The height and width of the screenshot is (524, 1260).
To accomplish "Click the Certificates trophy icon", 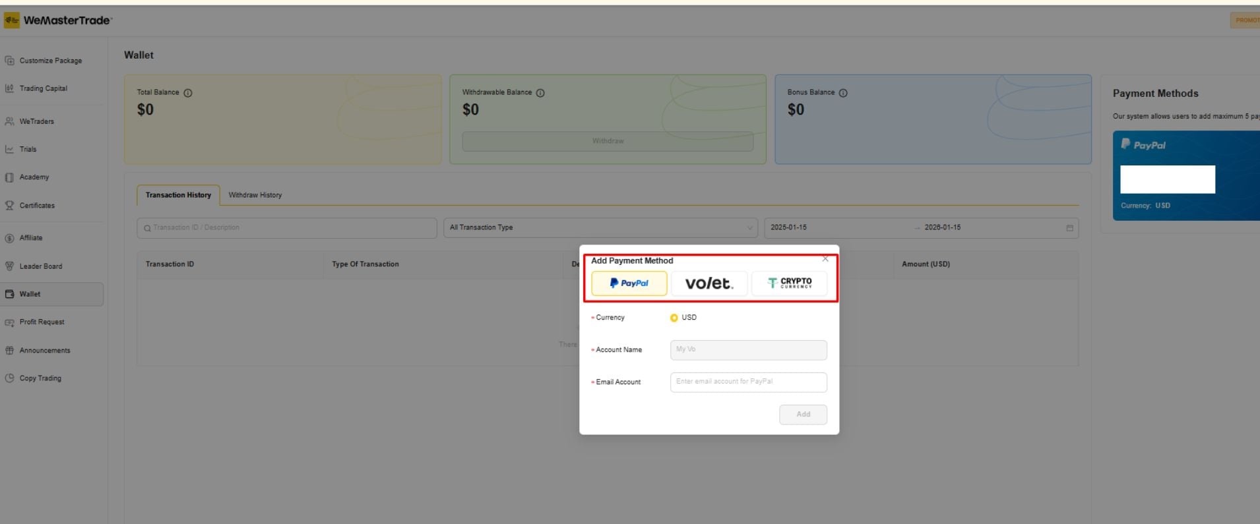I will (9, 206).
